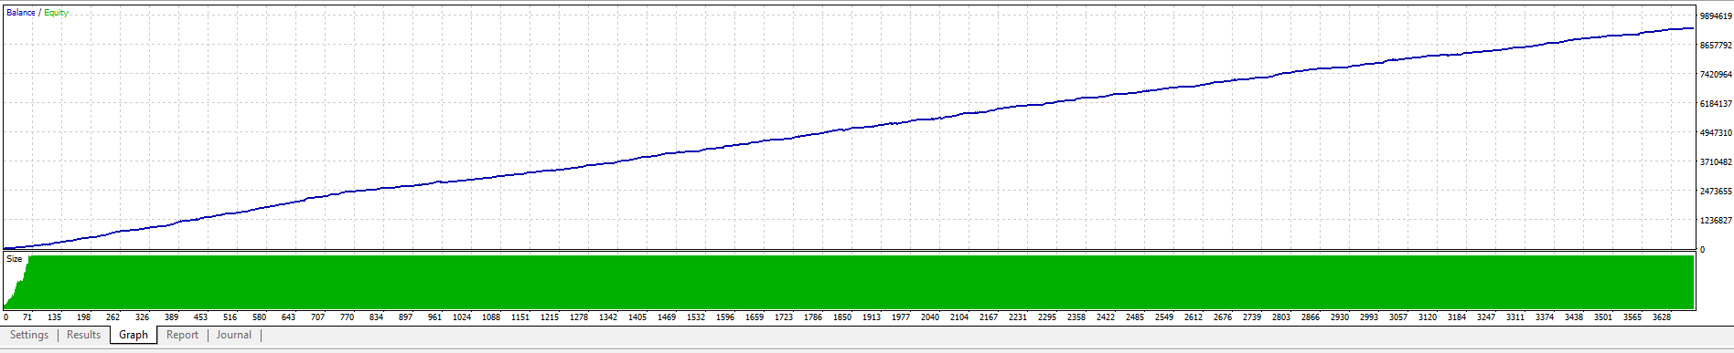The height and width of the screenshot is (353, 1734).
Task: Click the 8657792 value on the vertical axis
Action: tap(1716, 46)
